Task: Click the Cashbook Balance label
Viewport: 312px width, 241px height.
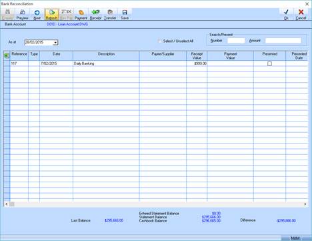Action: [x=153, y=221]
